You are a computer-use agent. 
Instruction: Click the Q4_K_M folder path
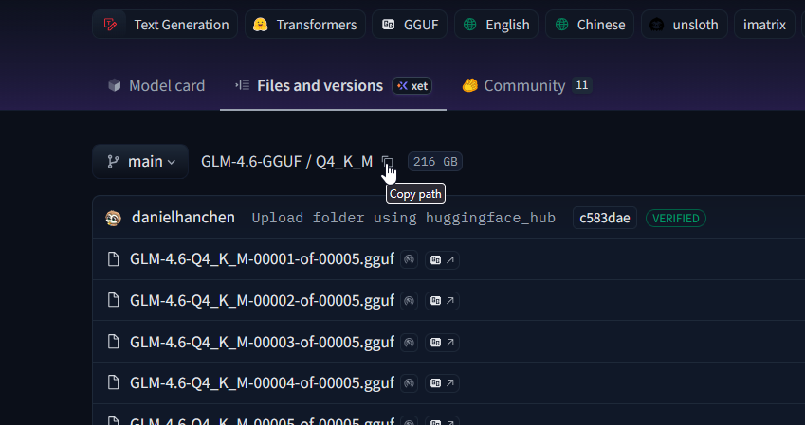tap(344, 162)
